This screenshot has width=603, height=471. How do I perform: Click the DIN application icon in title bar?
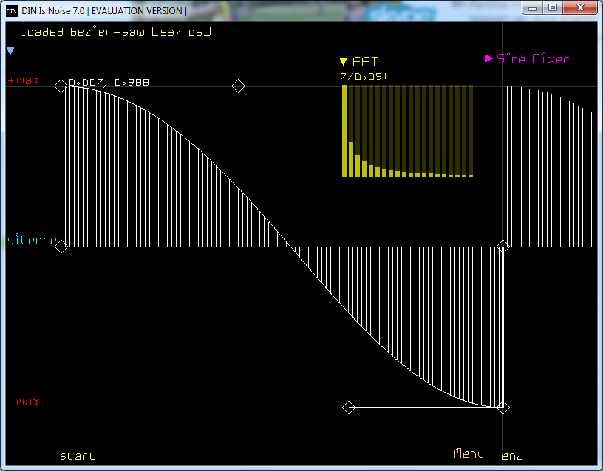12,10
